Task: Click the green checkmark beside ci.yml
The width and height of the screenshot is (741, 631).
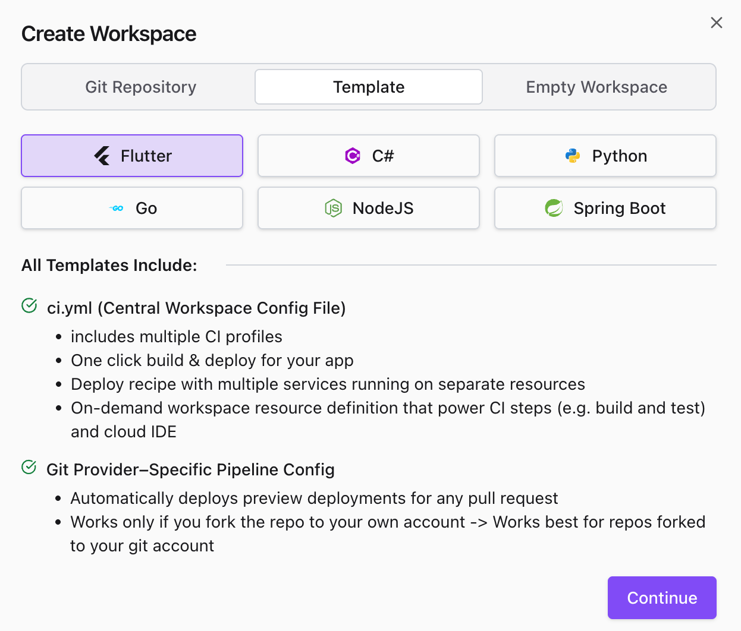Action: 29,306
